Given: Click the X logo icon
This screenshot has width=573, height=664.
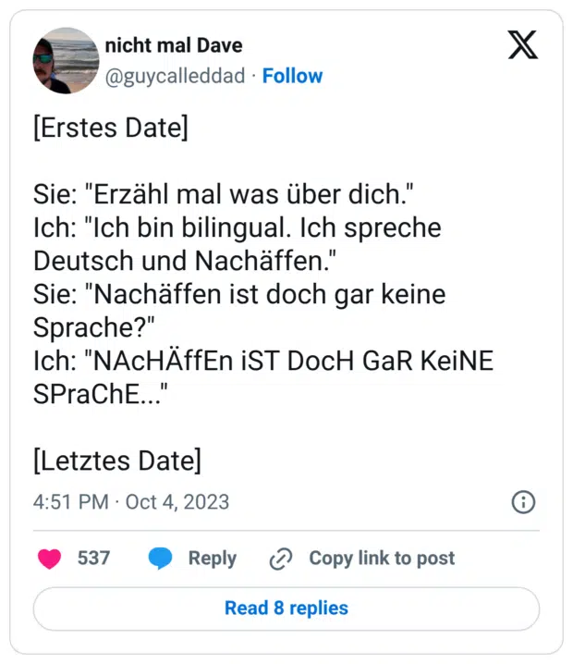Looking at the screenshot, I should [522, 44].
